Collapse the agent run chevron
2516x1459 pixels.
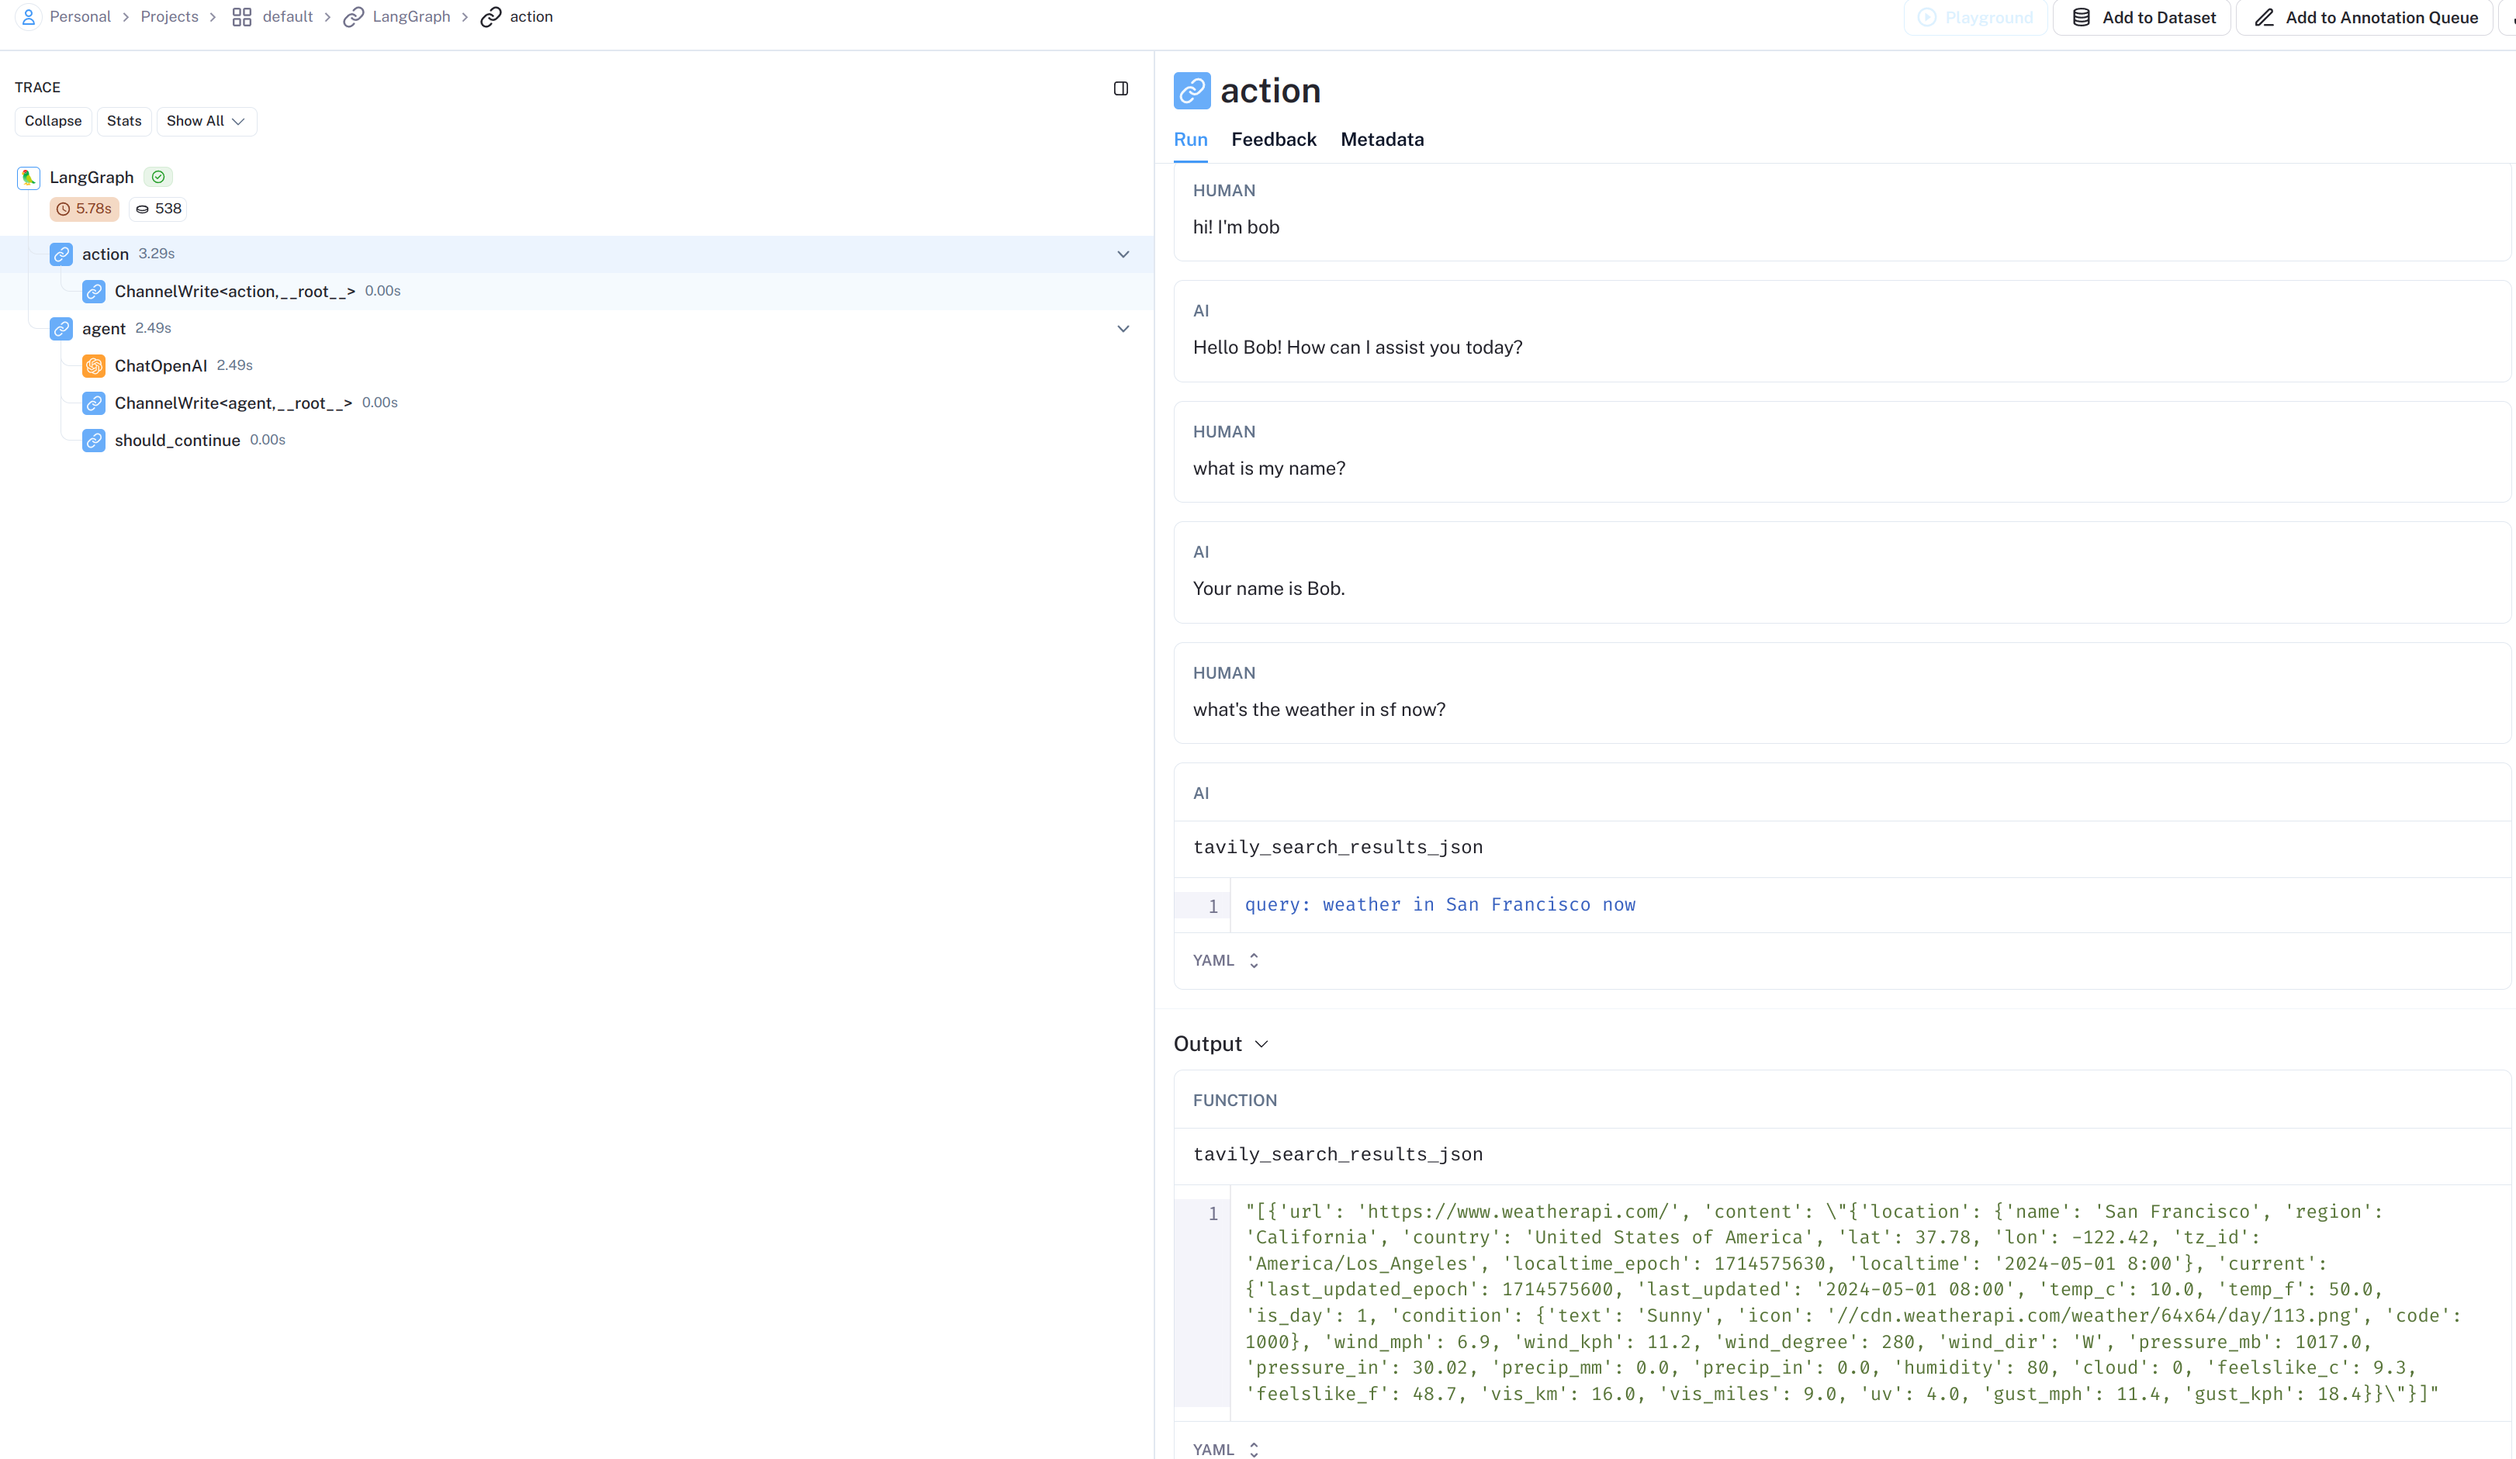click(1122, 328)
